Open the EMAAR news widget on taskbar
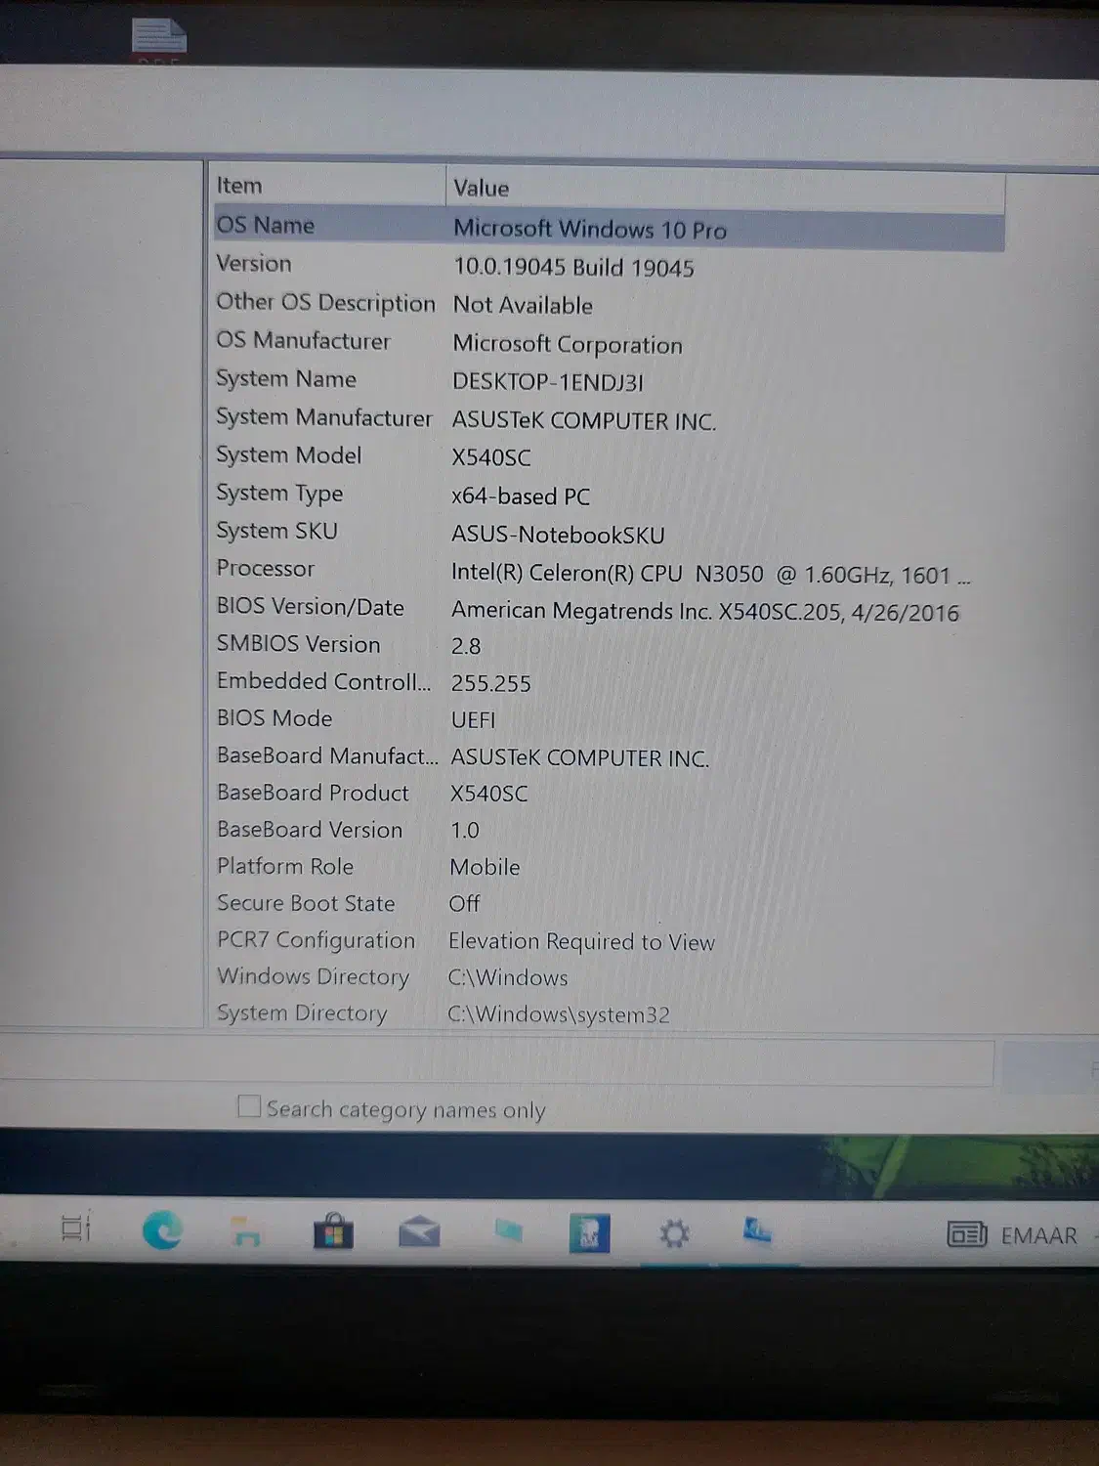Viewport: 1099px width, 1466px height. 1012,1235
